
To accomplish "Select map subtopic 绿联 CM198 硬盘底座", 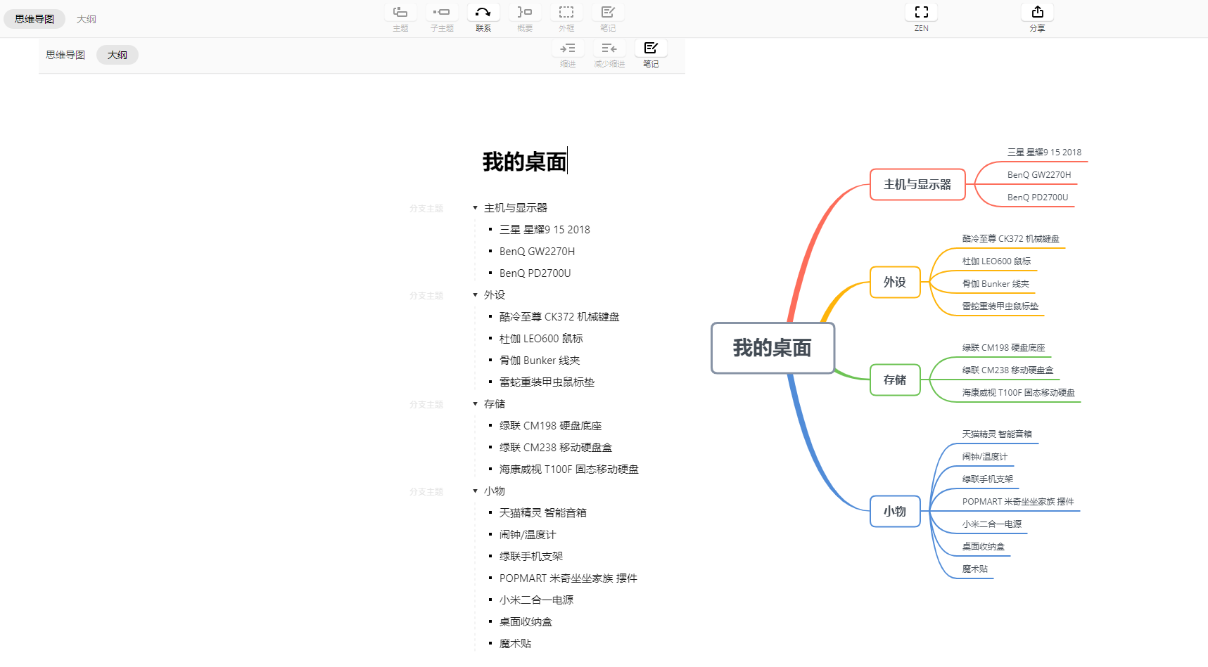I will tap(1004, 348).
